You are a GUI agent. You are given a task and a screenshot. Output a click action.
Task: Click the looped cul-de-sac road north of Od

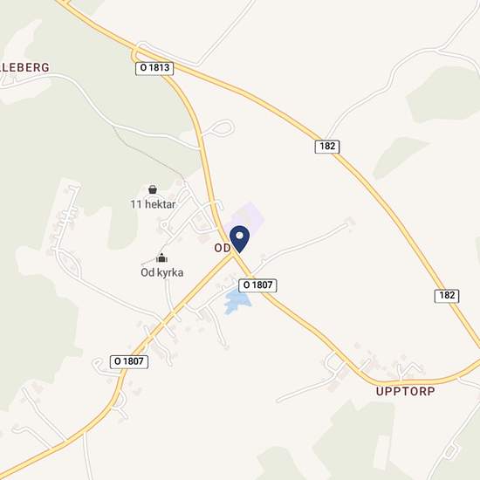point(223,127)
